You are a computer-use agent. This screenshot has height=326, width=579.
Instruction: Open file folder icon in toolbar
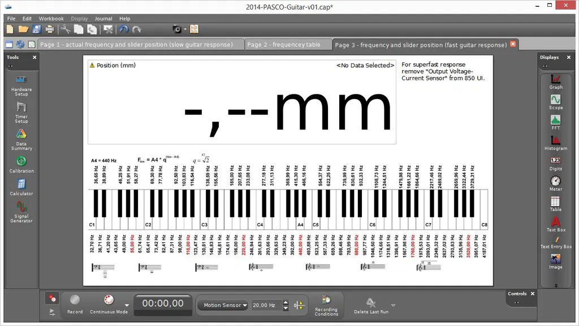pyautogui.click(x=23, y=29)
